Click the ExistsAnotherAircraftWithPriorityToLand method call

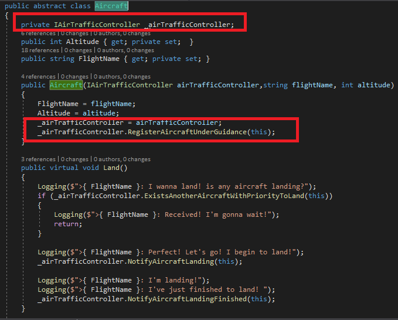click(224, 196)
